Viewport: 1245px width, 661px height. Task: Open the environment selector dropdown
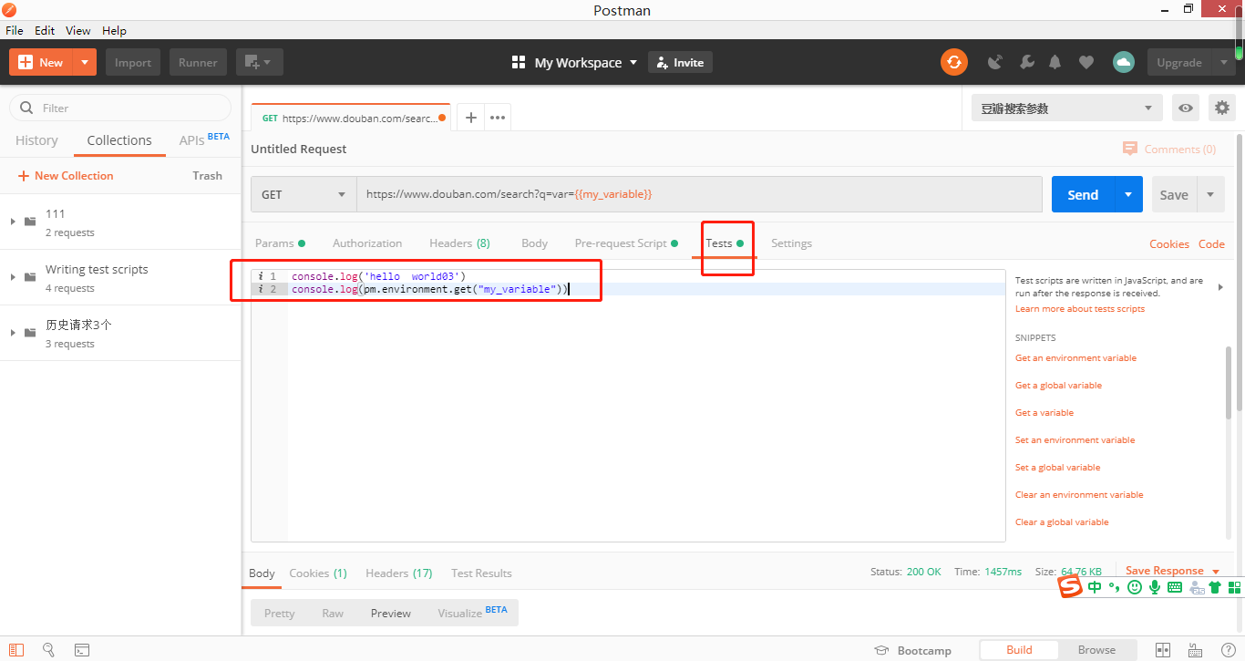tap(1066, 108)
